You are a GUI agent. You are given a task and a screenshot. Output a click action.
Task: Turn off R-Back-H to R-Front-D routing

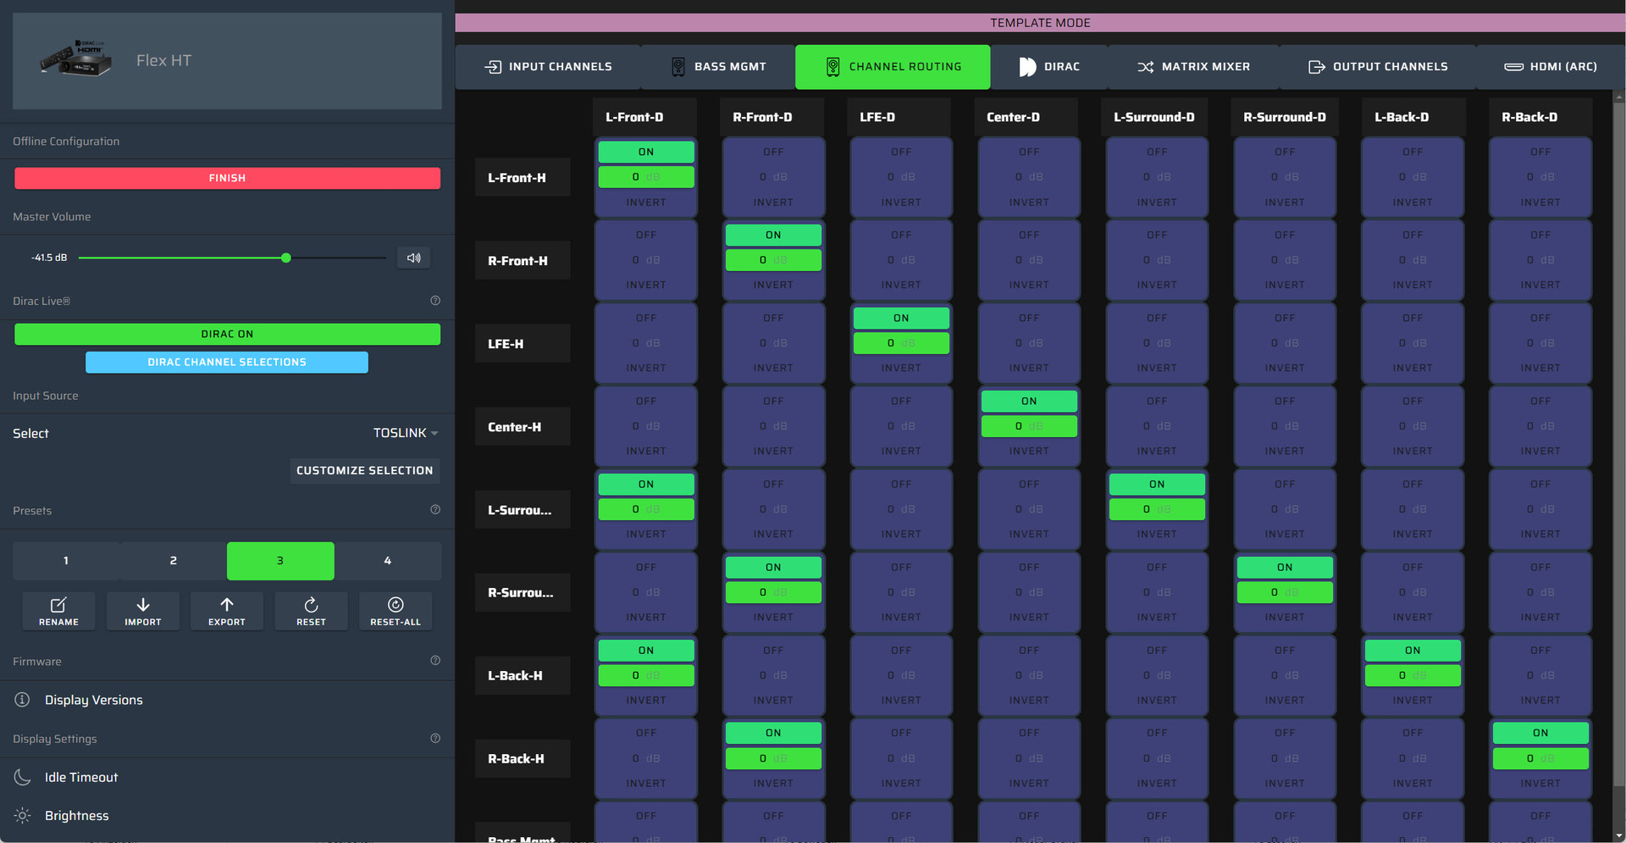point(773,733)
